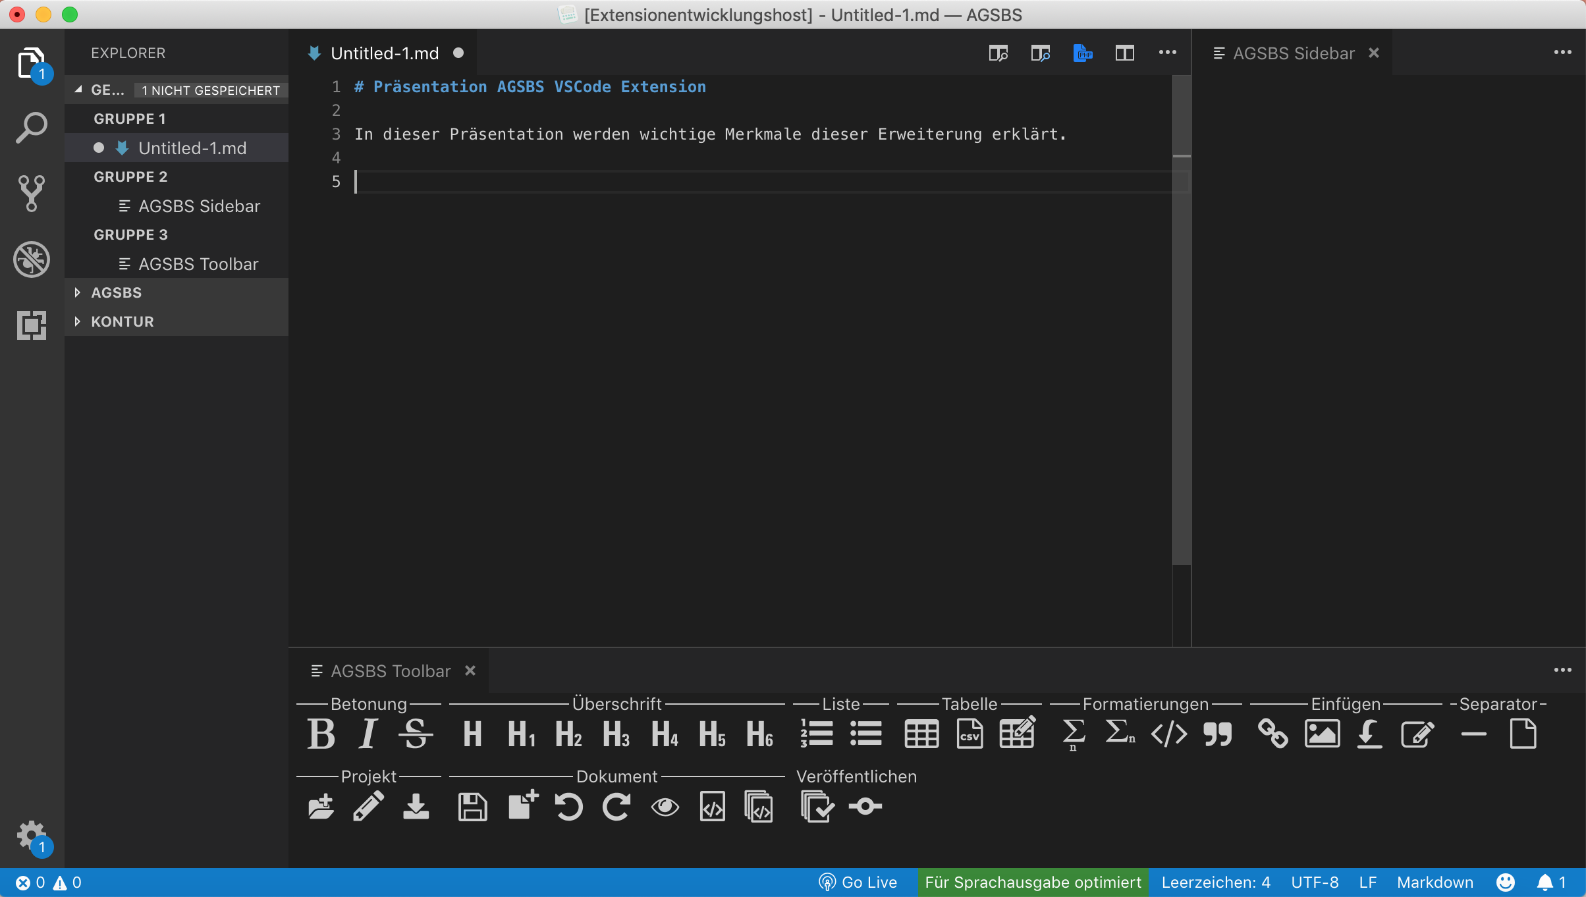Insert an H2 heading via the toolbar
The width and height of the screenshot is (1586, 897).
[x=568, y=734]
